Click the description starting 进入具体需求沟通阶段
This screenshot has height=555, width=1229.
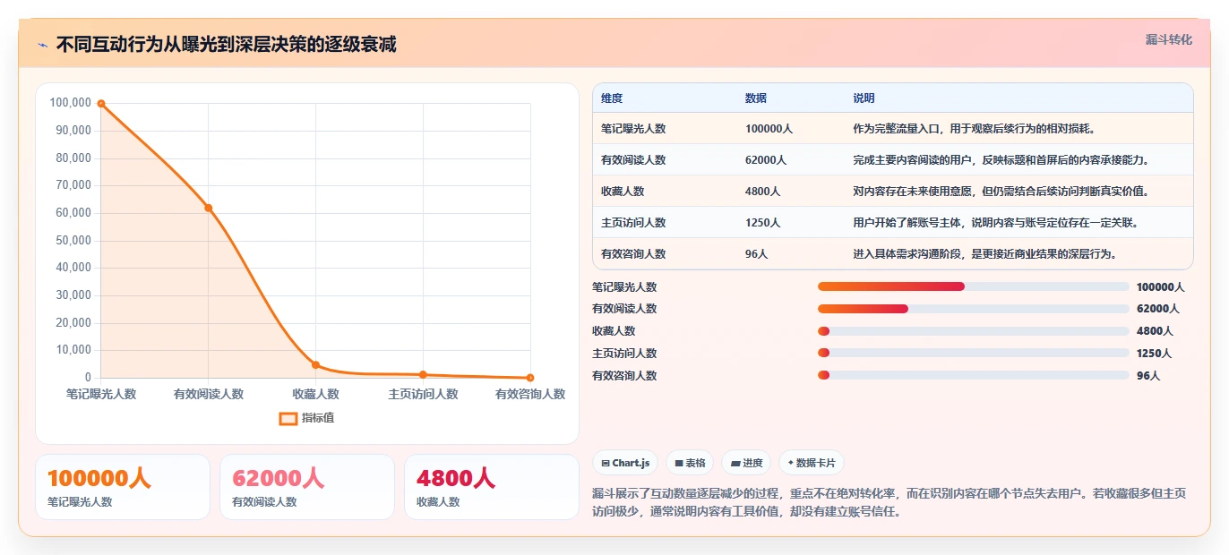coord(985,254)
